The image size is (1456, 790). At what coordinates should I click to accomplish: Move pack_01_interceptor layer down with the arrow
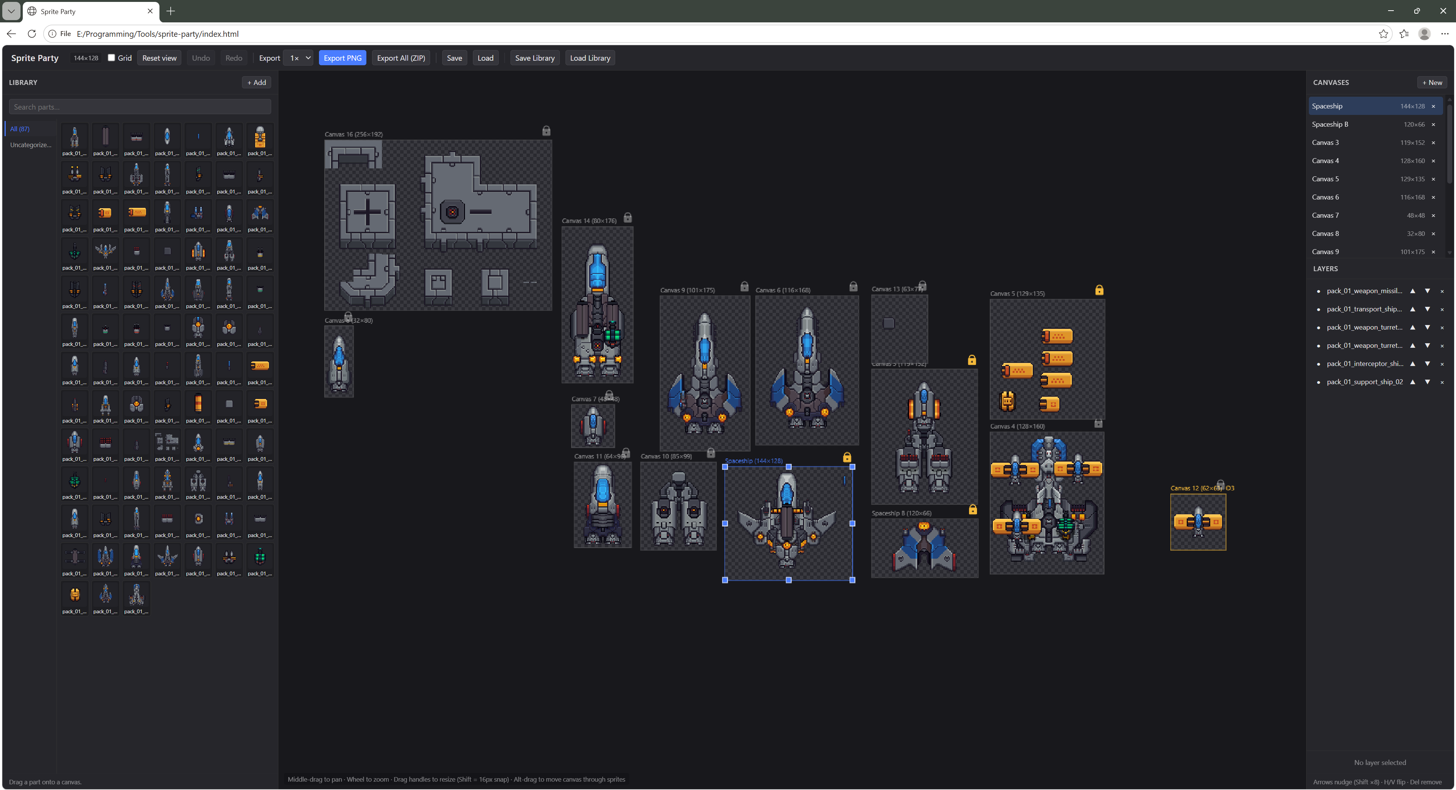click(1427, 364)
